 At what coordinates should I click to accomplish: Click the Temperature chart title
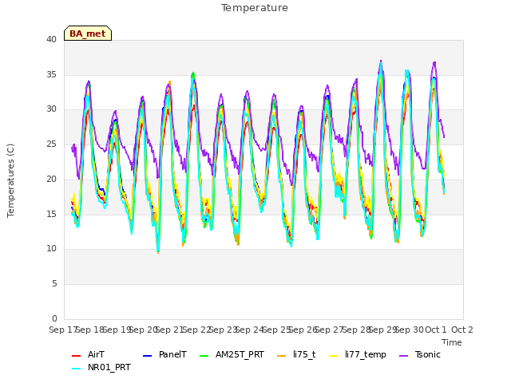pyautogui.click(x=255, y=8)
